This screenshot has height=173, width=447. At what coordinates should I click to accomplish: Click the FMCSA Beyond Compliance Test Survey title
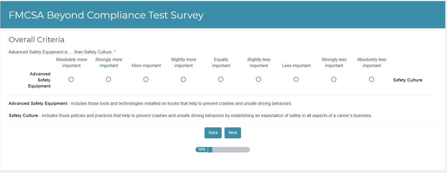[x=106, y=15]
